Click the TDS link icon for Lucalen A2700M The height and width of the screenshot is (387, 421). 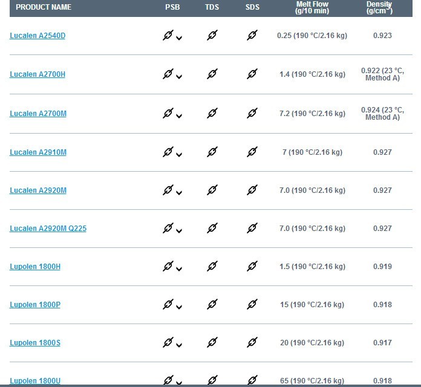coord(212,113)
